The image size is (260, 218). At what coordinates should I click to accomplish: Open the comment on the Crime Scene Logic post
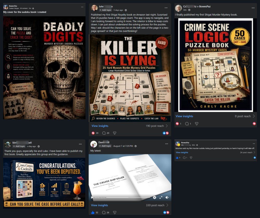(x=188, y=124)
